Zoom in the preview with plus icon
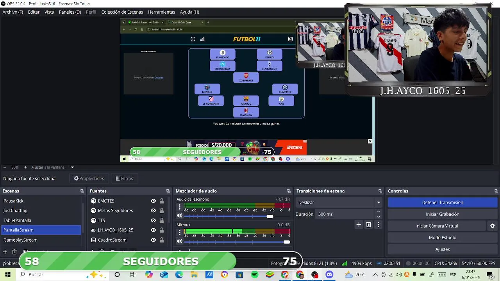The height and width of the screenshot is (281, 500). [x=25, y=167]
